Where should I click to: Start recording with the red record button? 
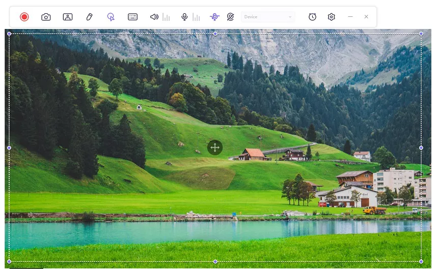click(x=24, y=17)
